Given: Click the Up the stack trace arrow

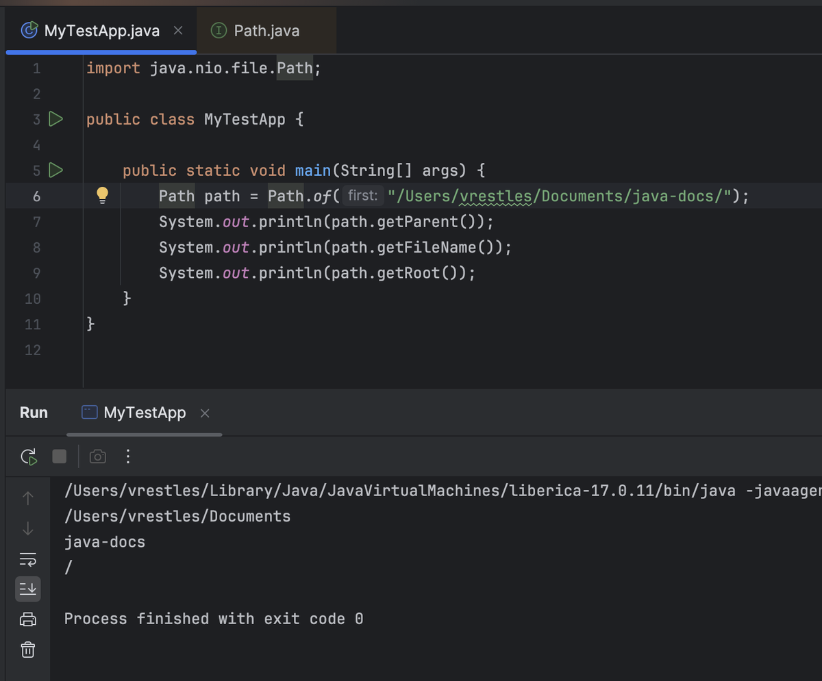Looking at the screenshot, I should (28, 498).
